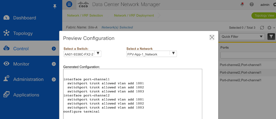The image size is (276, 119).
Task: Open the dropdown arrow beside table settings gear
Action: coord(274,28)
